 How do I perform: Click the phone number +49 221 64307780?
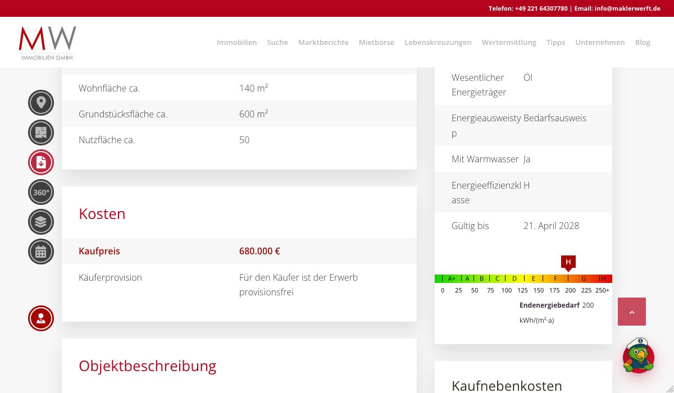(541, 8)
